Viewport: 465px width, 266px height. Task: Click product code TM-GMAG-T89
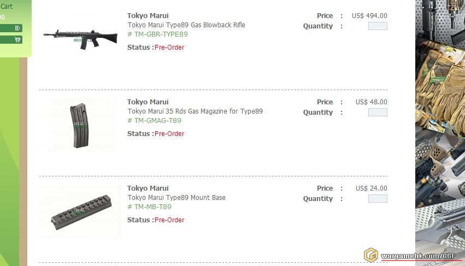click(154, 121)
